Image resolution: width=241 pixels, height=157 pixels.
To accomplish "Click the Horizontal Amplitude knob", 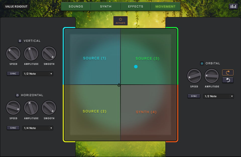I will pos(31,108).
